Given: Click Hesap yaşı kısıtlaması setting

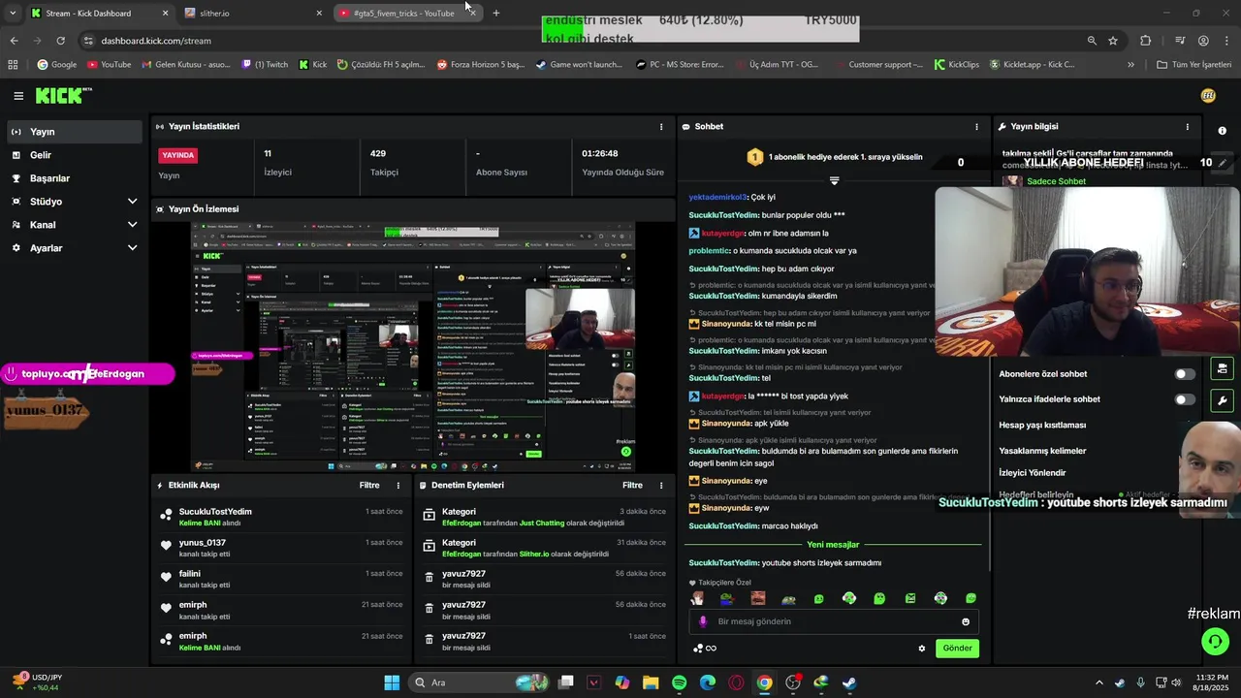Looking at the screenshot, I should pyautogui.click(x=1042, y=426).
